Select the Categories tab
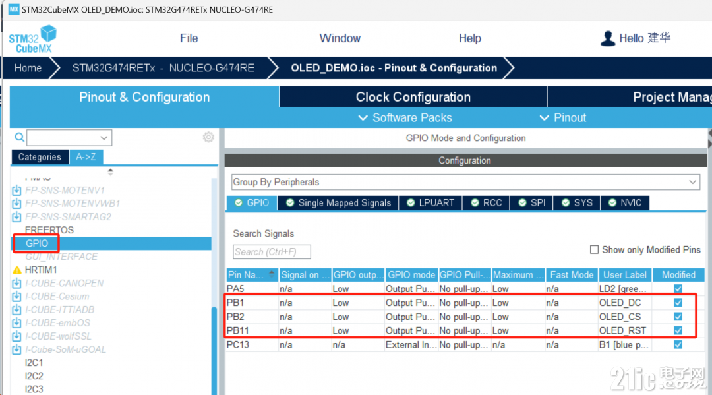Image resolution: width=712 pixels, height=395 pixels. [40, 157]
